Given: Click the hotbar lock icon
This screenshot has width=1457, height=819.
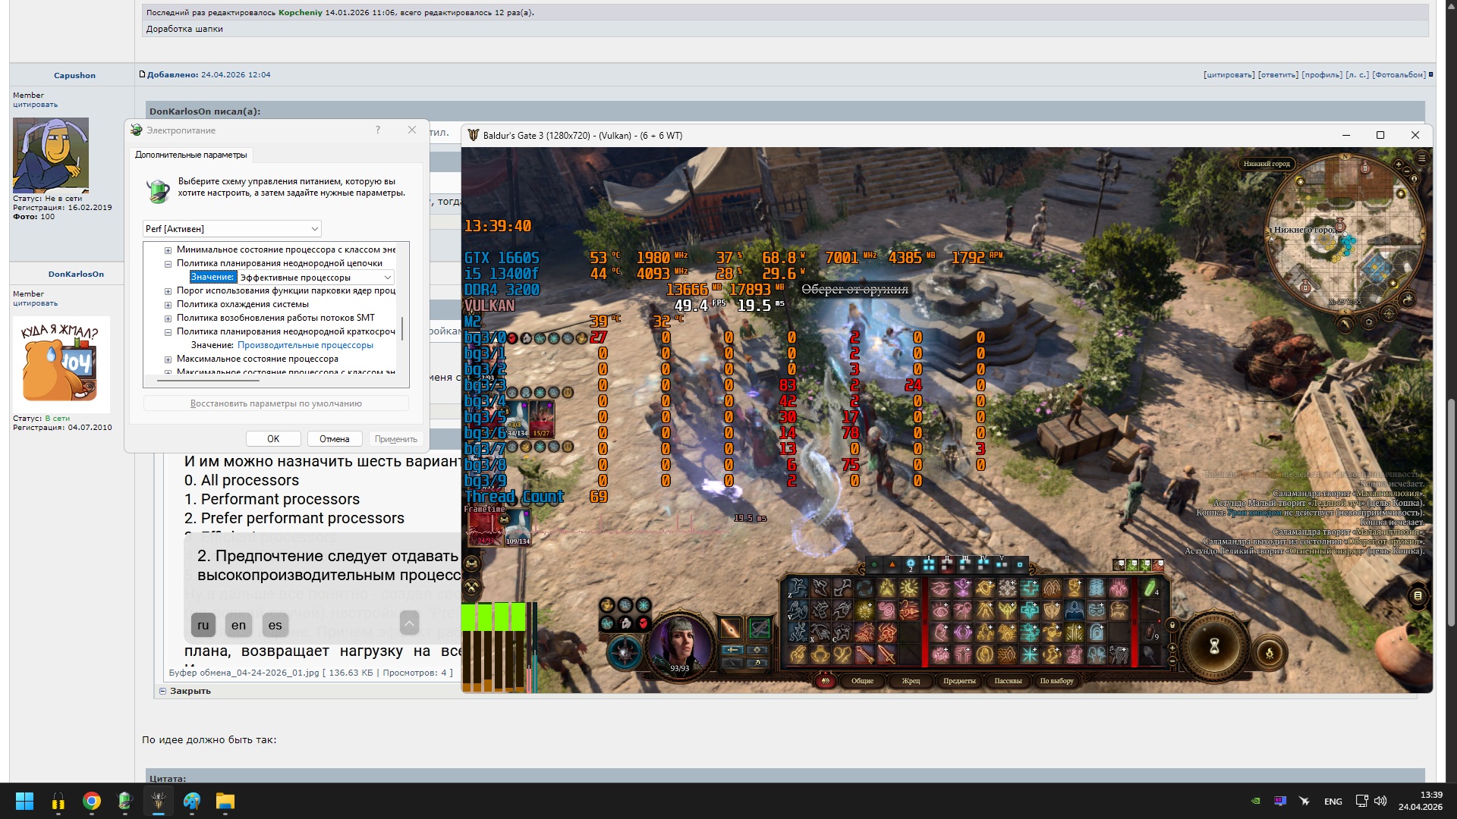Looking at the screenshot, I should [x=1172, y=626].
